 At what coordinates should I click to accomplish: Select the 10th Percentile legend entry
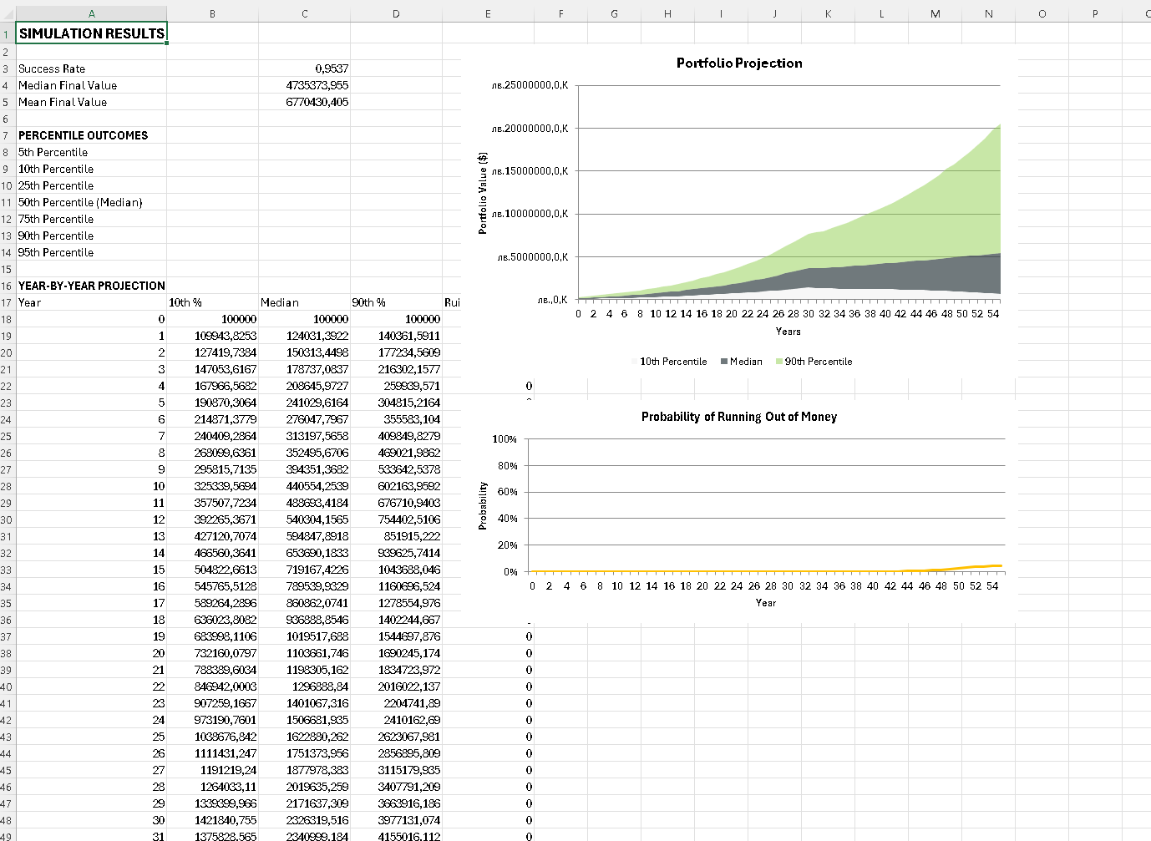pyautogui.click(x=673, y=361)
